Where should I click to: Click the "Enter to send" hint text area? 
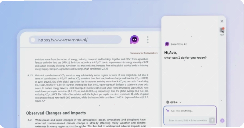(x=188, y=120)
